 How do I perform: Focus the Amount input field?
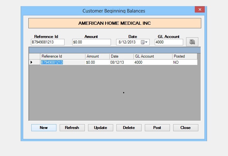(92, 42)
